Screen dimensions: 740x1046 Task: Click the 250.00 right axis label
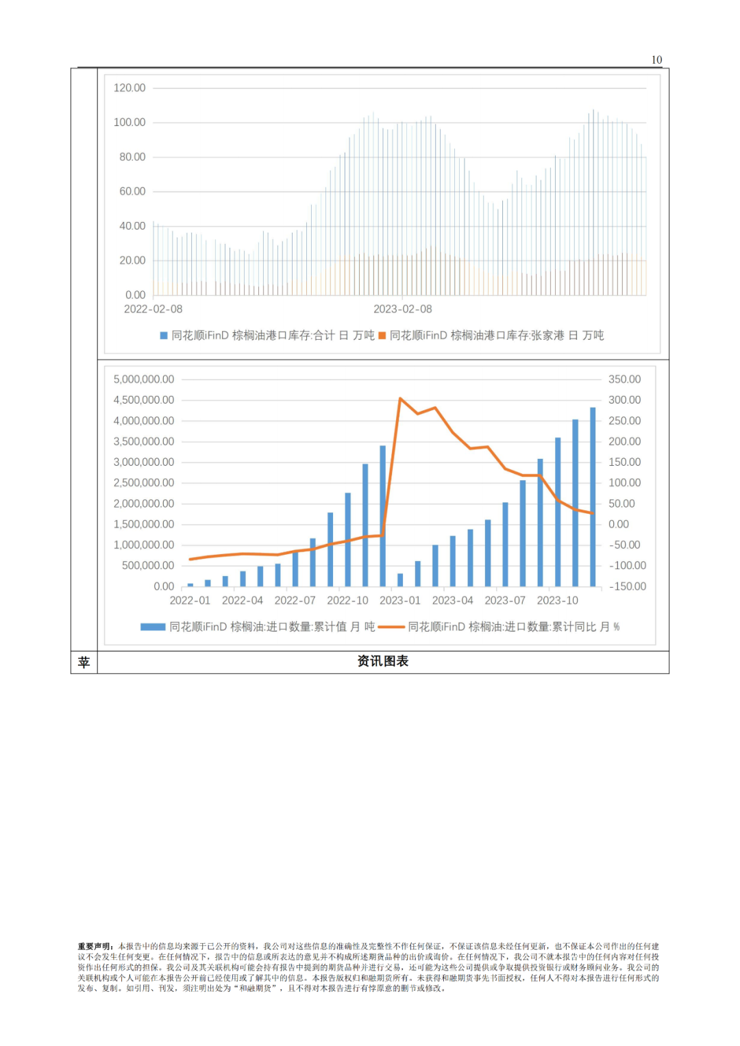625,421
